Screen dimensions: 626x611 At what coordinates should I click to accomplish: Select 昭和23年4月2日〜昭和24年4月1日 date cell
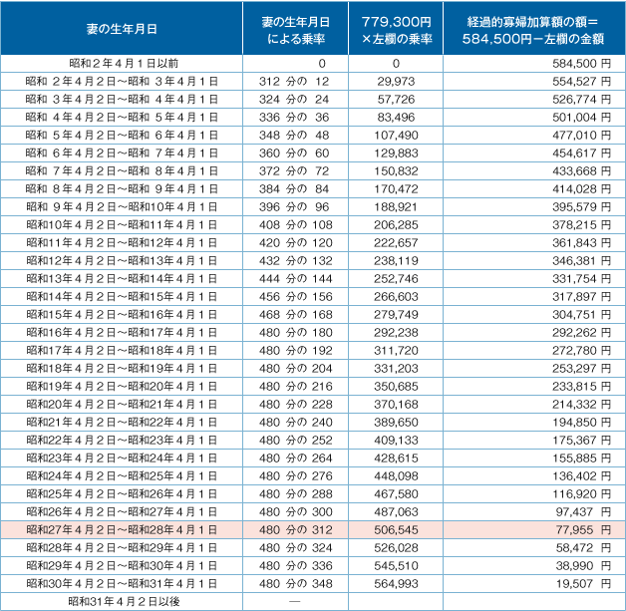pos(122,458)
